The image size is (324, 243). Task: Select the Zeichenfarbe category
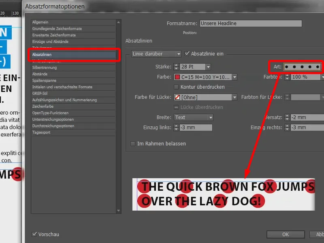(73, 107)
